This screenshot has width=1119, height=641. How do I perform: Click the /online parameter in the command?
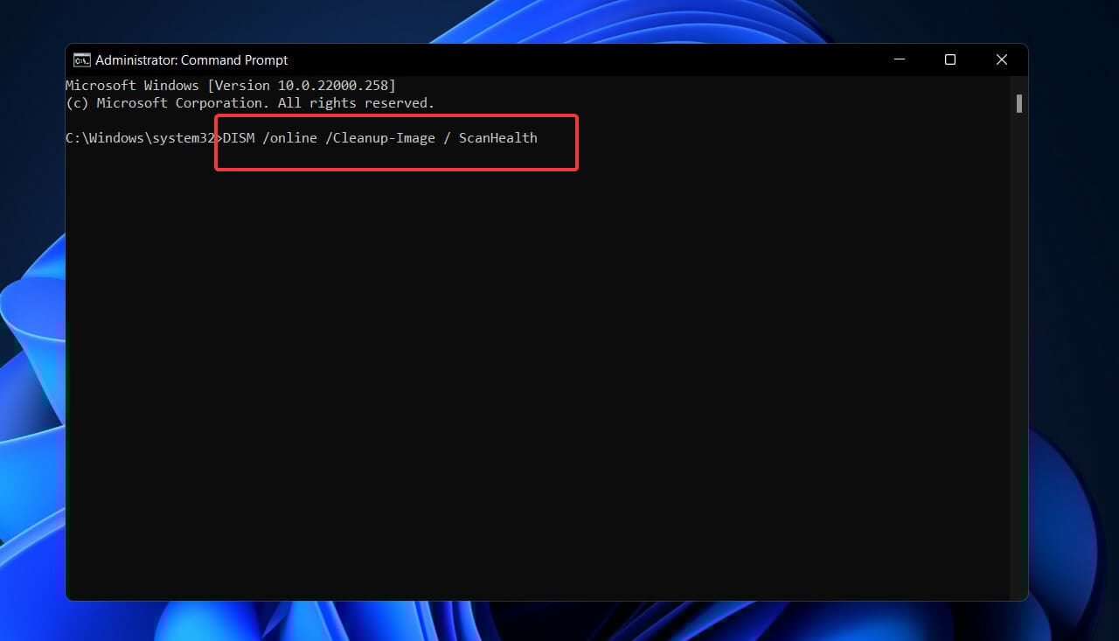[294, 137]
